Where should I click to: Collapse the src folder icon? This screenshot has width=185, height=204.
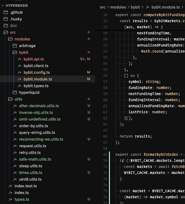(6, 32)
